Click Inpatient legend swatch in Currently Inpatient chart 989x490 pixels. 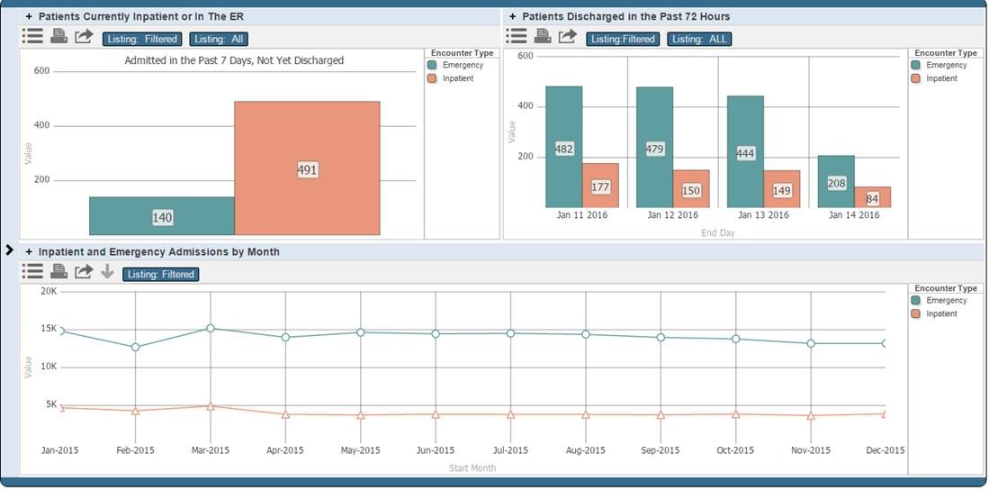432,79
